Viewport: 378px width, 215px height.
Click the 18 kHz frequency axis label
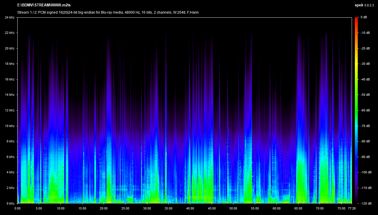(10, 64)
